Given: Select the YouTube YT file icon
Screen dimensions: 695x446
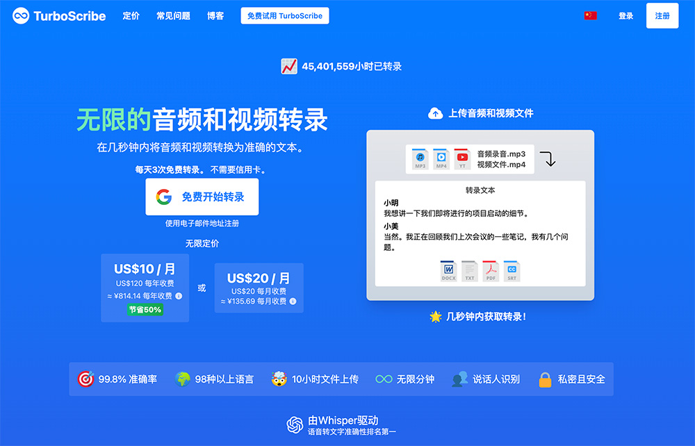Looking at the screenshot, I should pyautogui.click(x=462, y=159).
